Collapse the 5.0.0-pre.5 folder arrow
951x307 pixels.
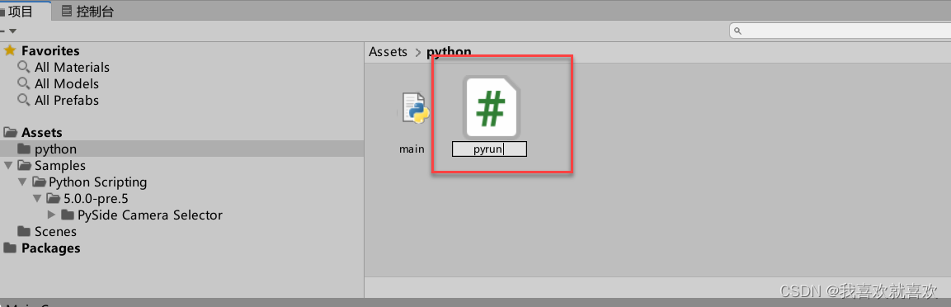(x=37, y=198)
